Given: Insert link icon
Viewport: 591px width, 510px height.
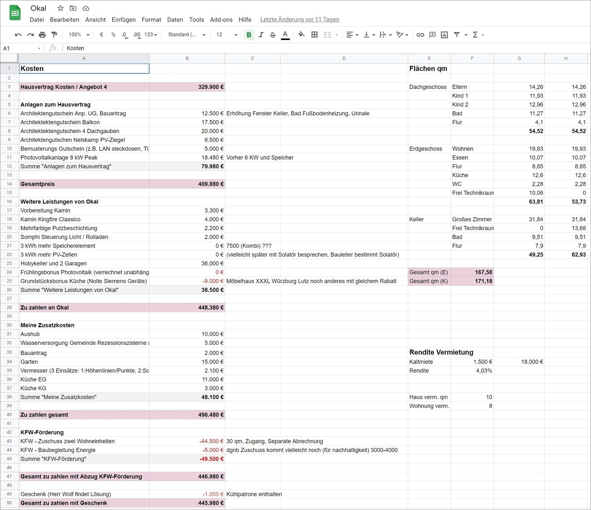Looking at the screenshot, I should coord(420,35).
